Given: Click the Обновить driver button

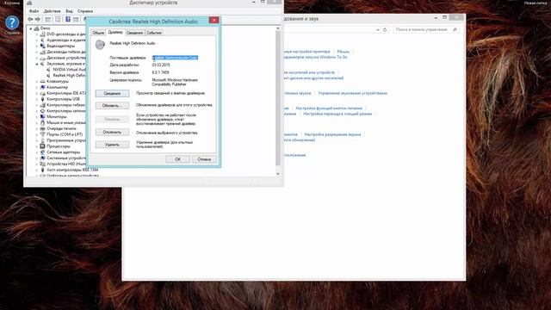Looking at the screenshot, I should pos(112,105).
